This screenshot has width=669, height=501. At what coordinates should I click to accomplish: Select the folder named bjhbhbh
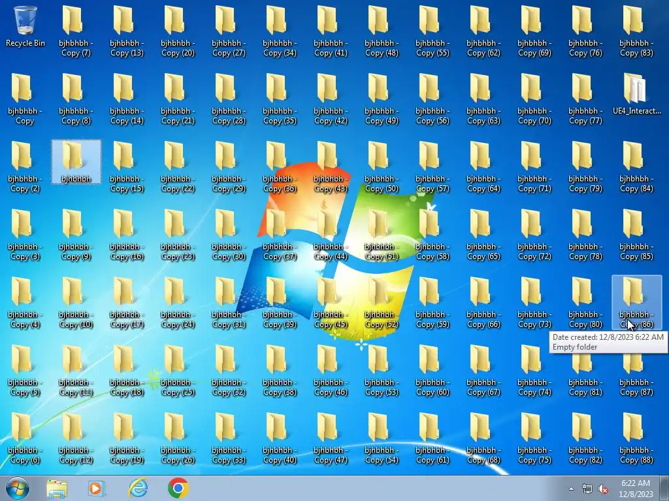(76, 162)
